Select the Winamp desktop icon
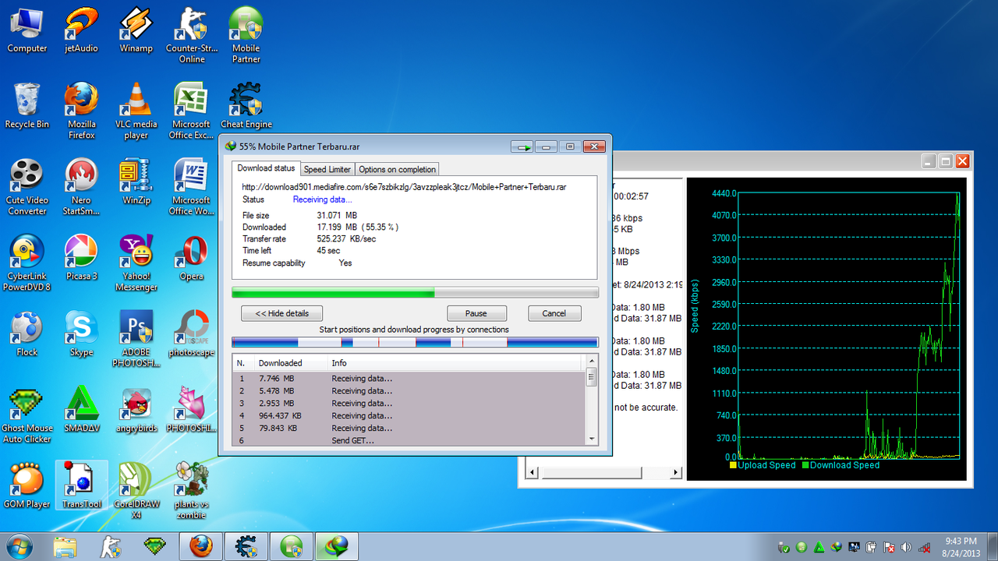This screenshot has width=998, height=561. click(x=136, y=30)
